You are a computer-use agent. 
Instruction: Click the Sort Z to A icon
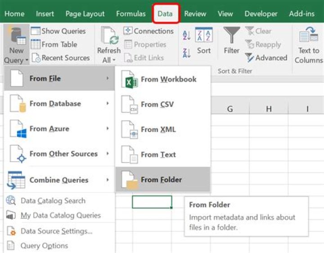[187, 53]
